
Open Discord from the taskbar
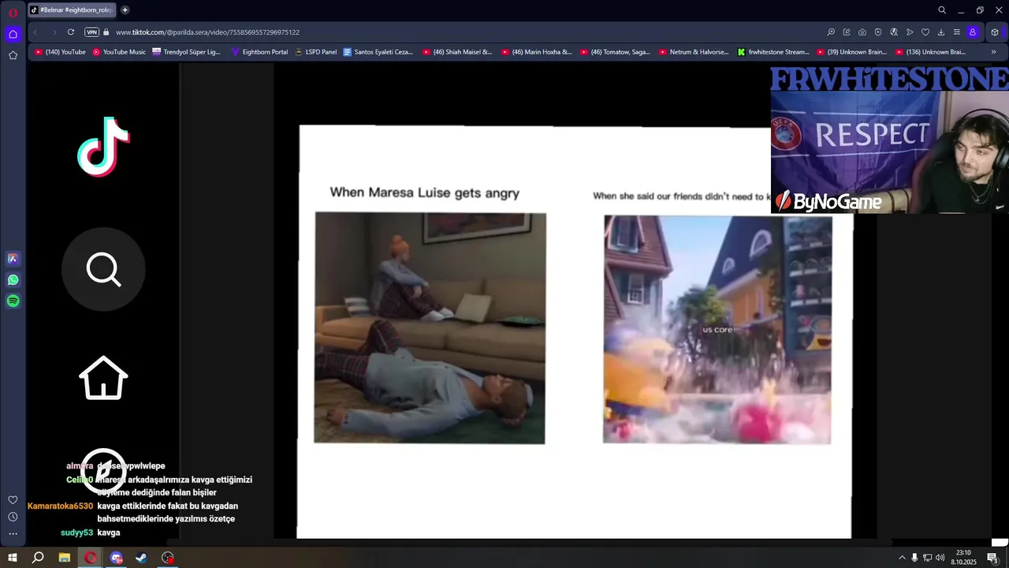(x=117, y=558)
